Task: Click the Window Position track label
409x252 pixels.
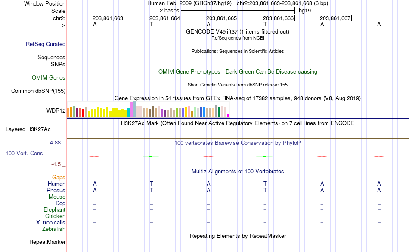Action: [45, 3]
